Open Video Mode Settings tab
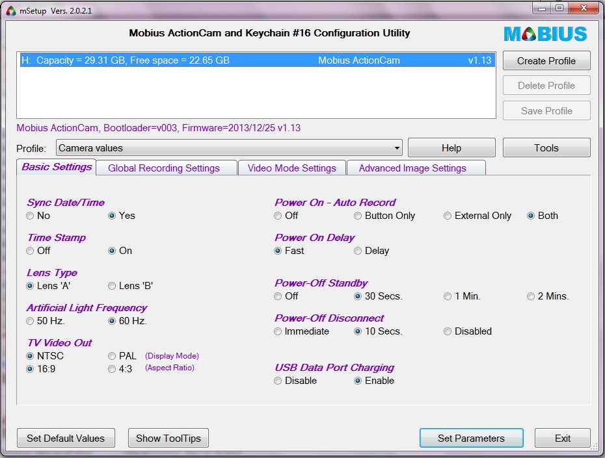Viewport: 605px width, 458px height. [291, 168]
